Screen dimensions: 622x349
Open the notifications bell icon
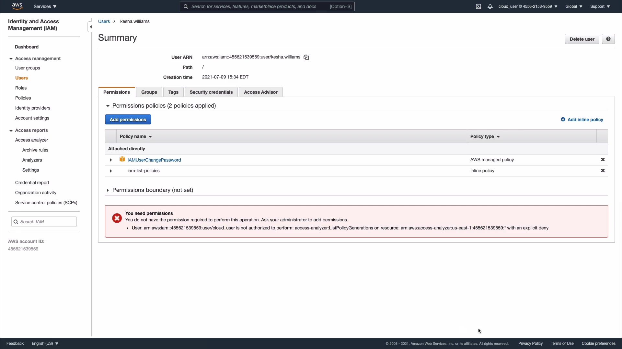click(x=490, y=6)
